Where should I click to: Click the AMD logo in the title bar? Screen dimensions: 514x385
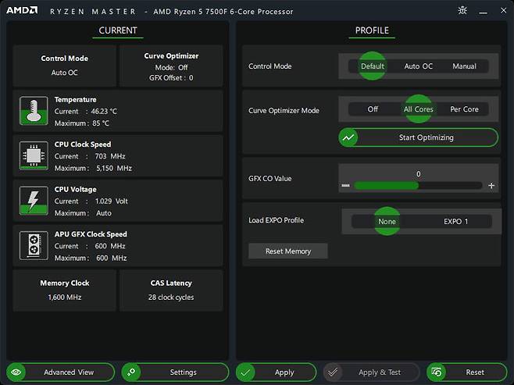pyautogui.click(x=22, y=10)
